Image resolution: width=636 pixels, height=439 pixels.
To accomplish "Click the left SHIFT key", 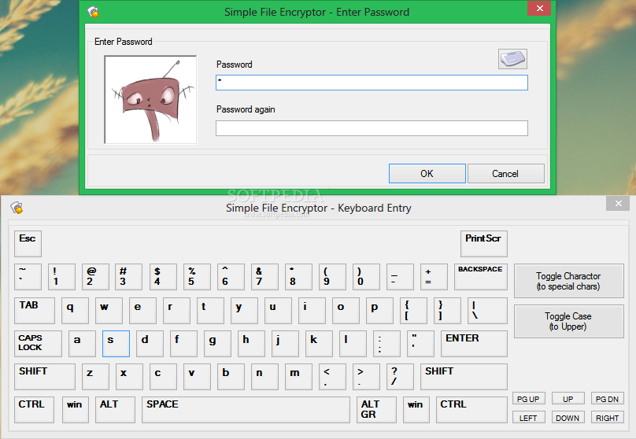I will (45, 377).
